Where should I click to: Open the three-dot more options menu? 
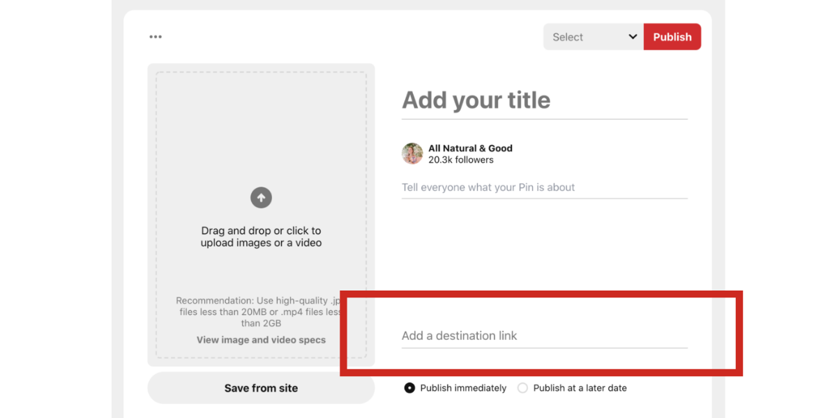click(156, 37)
